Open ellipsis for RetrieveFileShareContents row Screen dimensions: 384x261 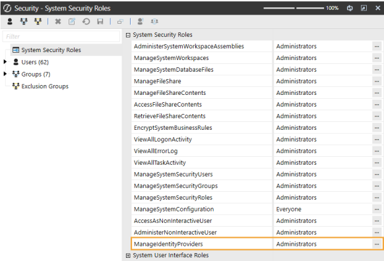point(377,116)
